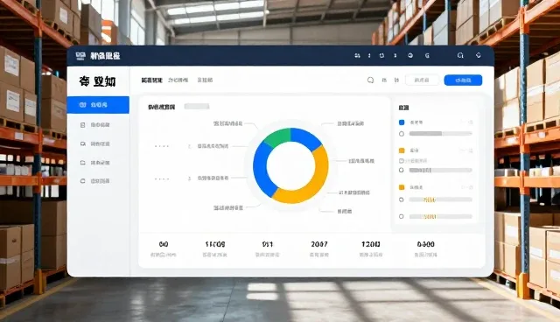Viewport: 560px width, 322px height.
Task: Select the radio circle below the clock icon row
Action: click(402, 171)
